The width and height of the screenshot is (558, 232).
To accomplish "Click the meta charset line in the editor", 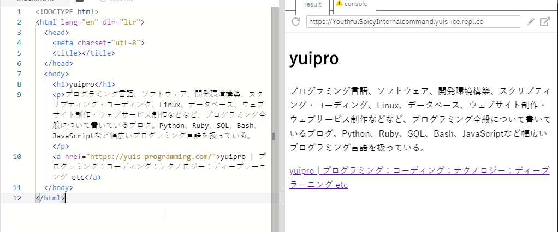I will [98, 43].
